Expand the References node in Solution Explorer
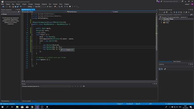 (x=162, y=21)
